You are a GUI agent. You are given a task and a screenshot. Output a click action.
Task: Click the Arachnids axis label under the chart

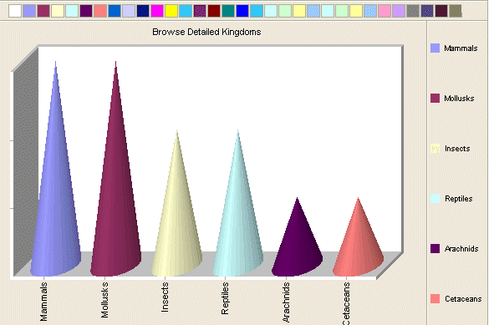[286, 302]
